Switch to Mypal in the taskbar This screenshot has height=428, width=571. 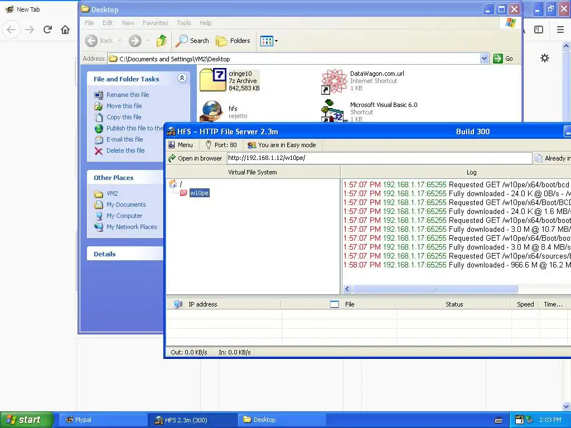103,420
